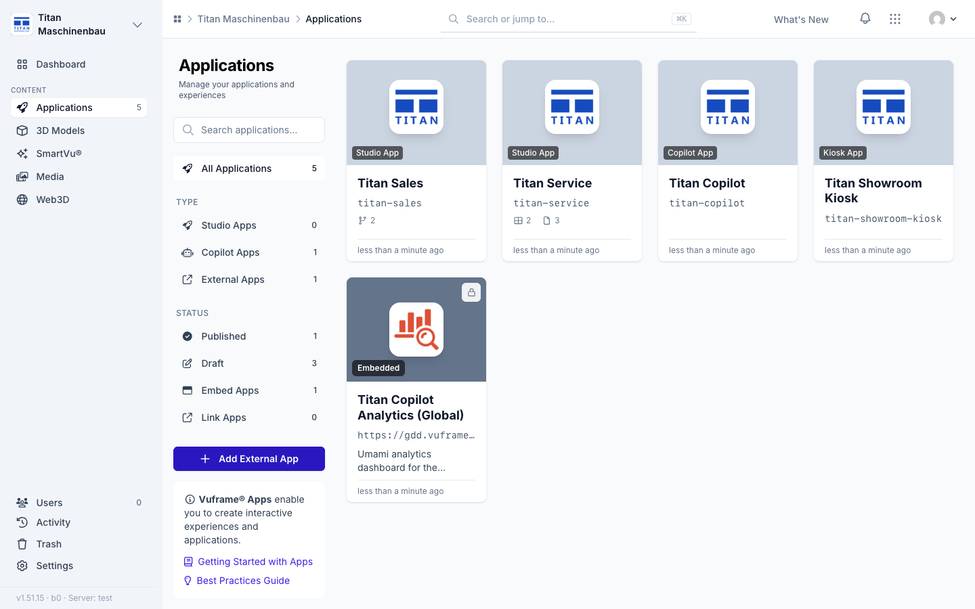Focus the 'Search applications...' field
This screenshot has height=609, width=975.
[x=249, y=130]
